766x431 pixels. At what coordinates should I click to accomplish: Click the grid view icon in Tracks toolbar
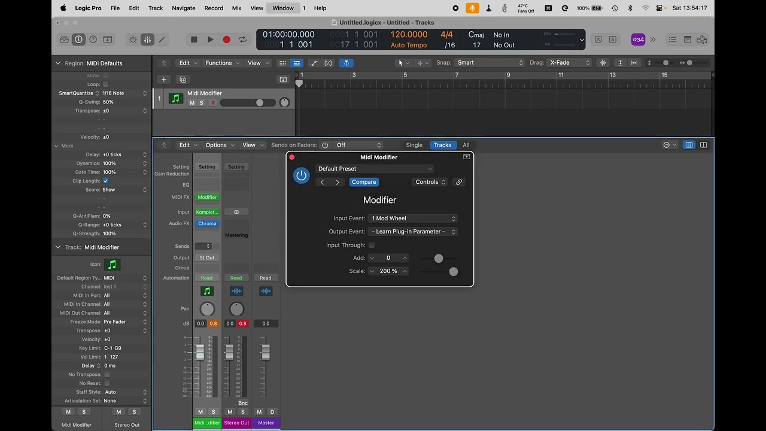click(x=282, y=63)
